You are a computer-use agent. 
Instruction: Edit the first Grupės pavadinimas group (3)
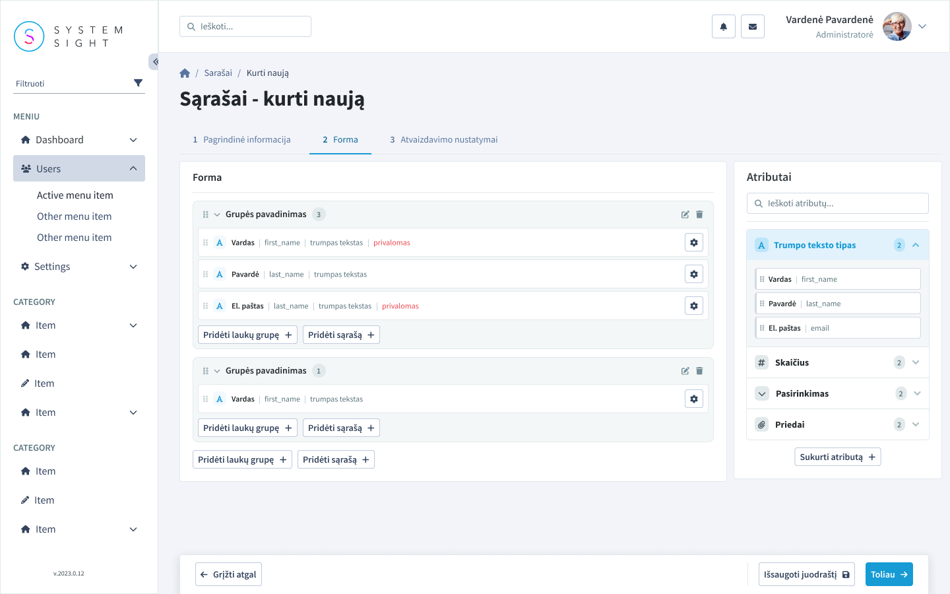click(x=685, y=214)
